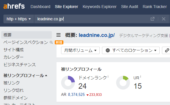This screenshot has height=105, width=170.
Task: Open 参照ドメイン in the sidebar
Action: [16, 98]
